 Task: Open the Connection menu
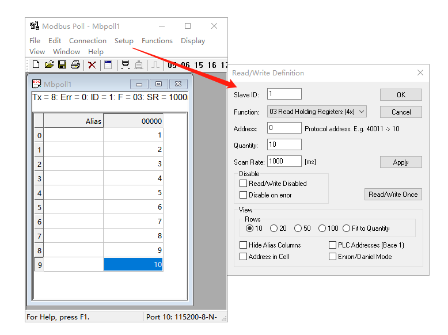tap(88, 41)
